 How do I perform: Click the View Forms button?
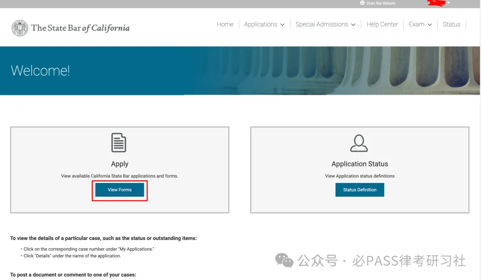pyautogui.click(x=120, y=190)
